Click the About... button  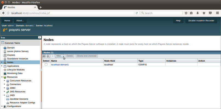pos(20,21)
